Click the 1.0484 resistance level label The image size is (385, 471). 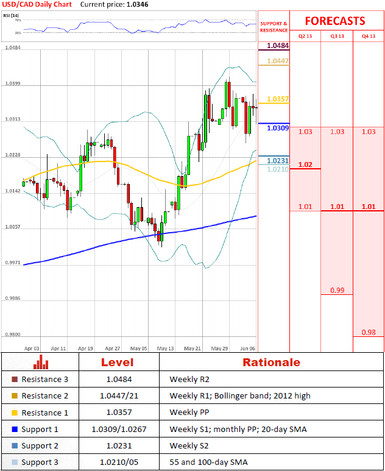coord(278,46)
